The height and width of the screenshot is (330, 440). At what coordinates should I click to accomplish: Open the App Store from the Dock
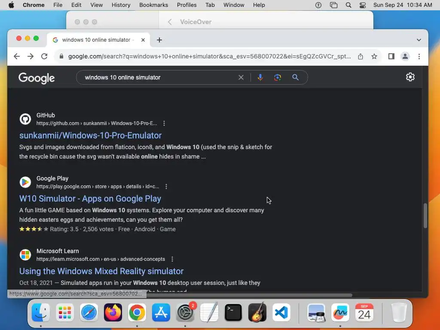tap(161, 312)
